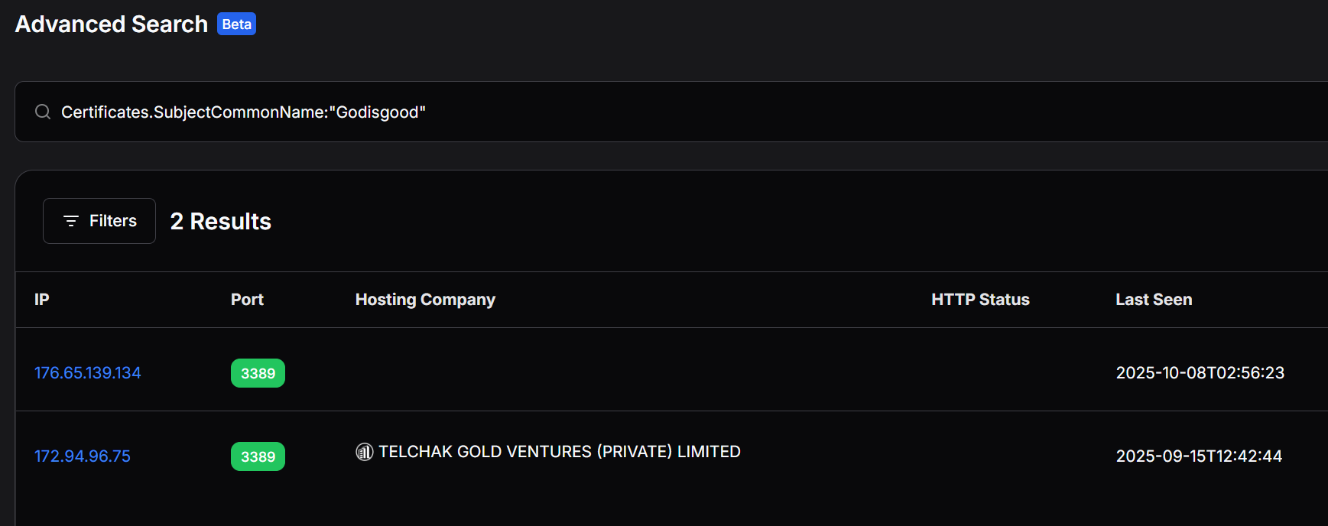Click the 2025-09-15T12:42:44 last seen timestamp
Viewport: 1328px width, 526px height.
point(1199,456)
